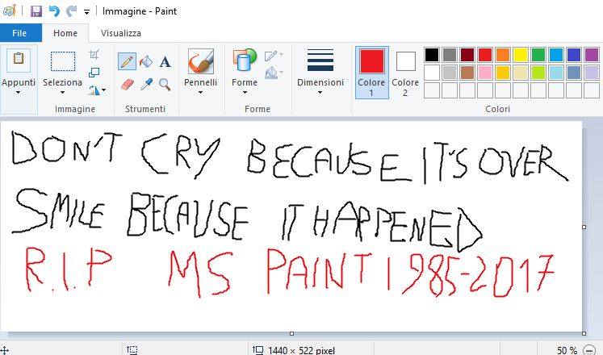Pick the white palette swatch

432,73
